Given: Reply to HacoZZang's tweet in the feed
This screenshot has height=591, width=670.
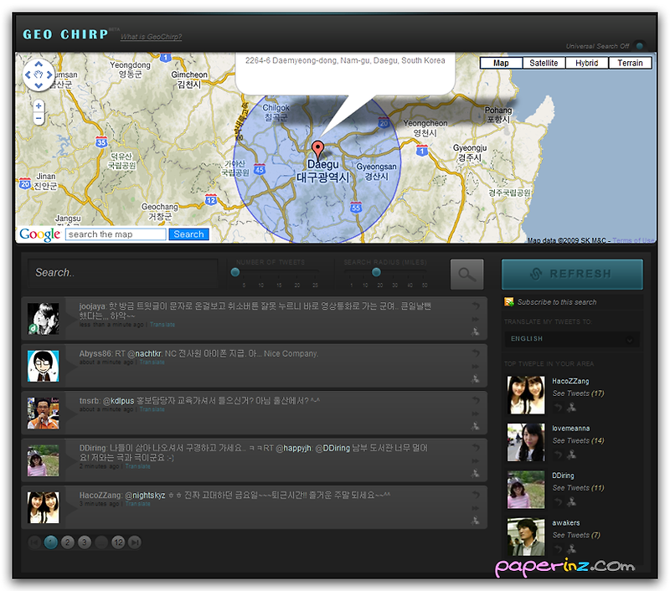Looking at the screenshot, I should (x=476, y=495).
